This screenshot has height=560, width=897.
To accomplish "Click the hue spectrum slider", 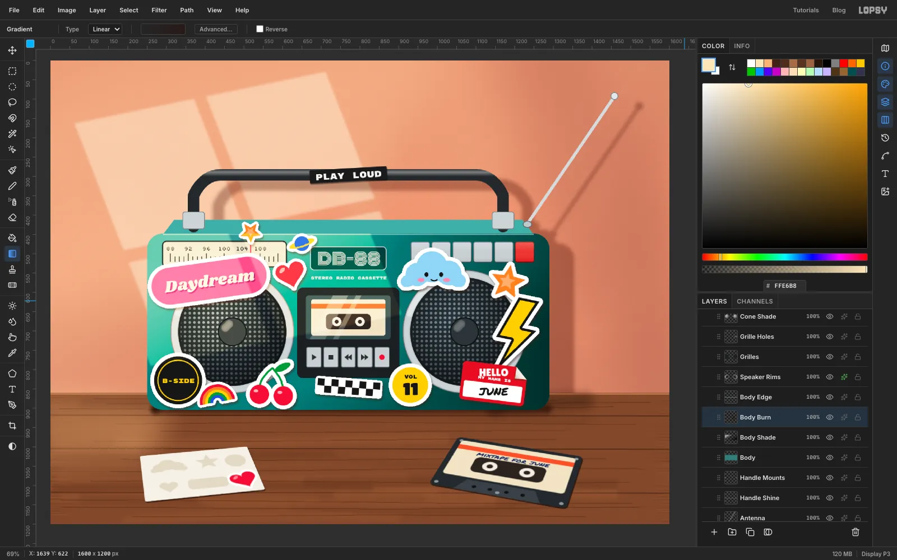I will [785, 257].
